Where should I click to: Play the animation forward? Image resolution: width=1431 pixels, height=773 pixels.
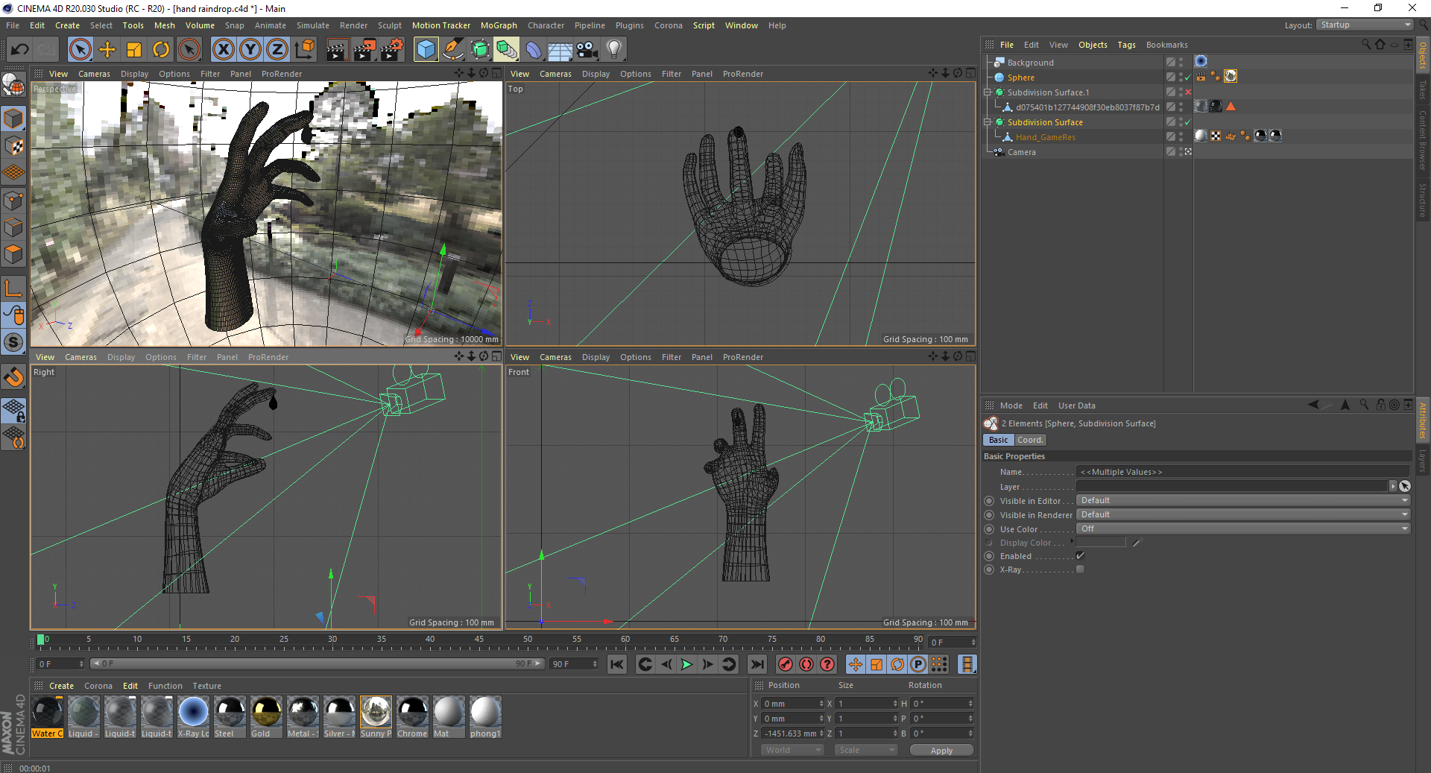[x=687, y=664]
